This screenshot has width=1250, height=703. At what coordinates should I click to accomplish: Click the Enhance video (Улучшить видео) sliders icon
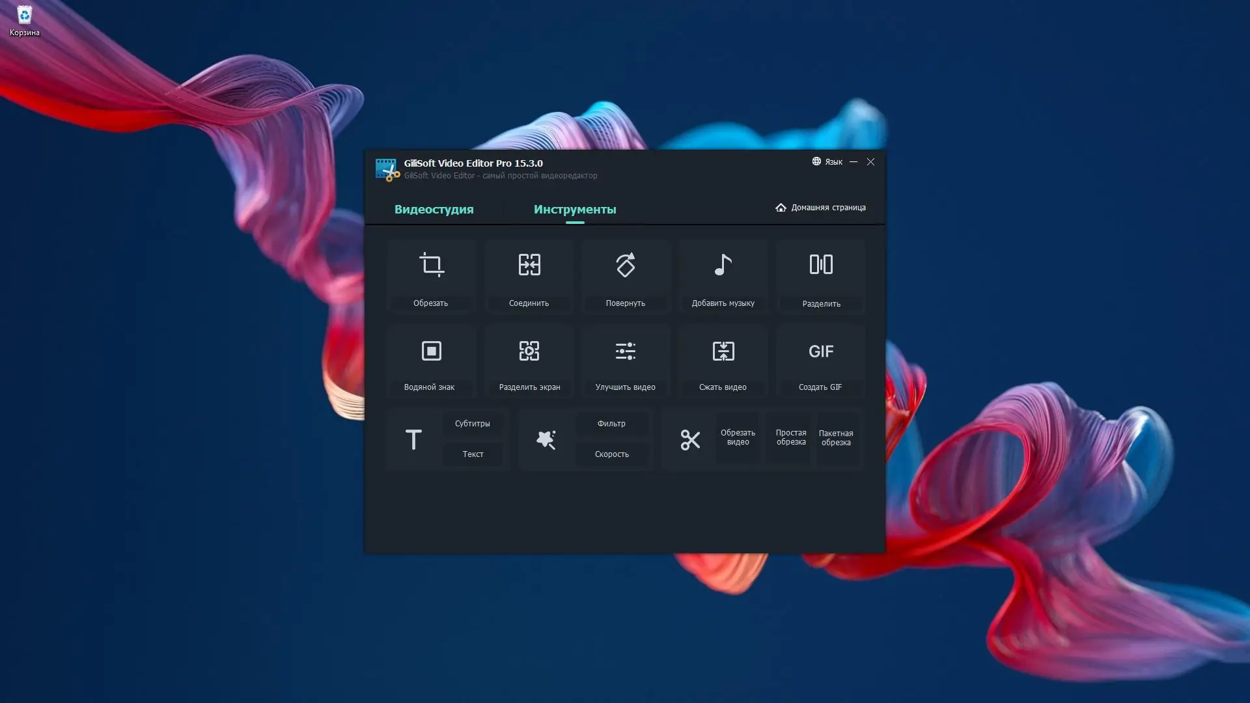(625, 351)
